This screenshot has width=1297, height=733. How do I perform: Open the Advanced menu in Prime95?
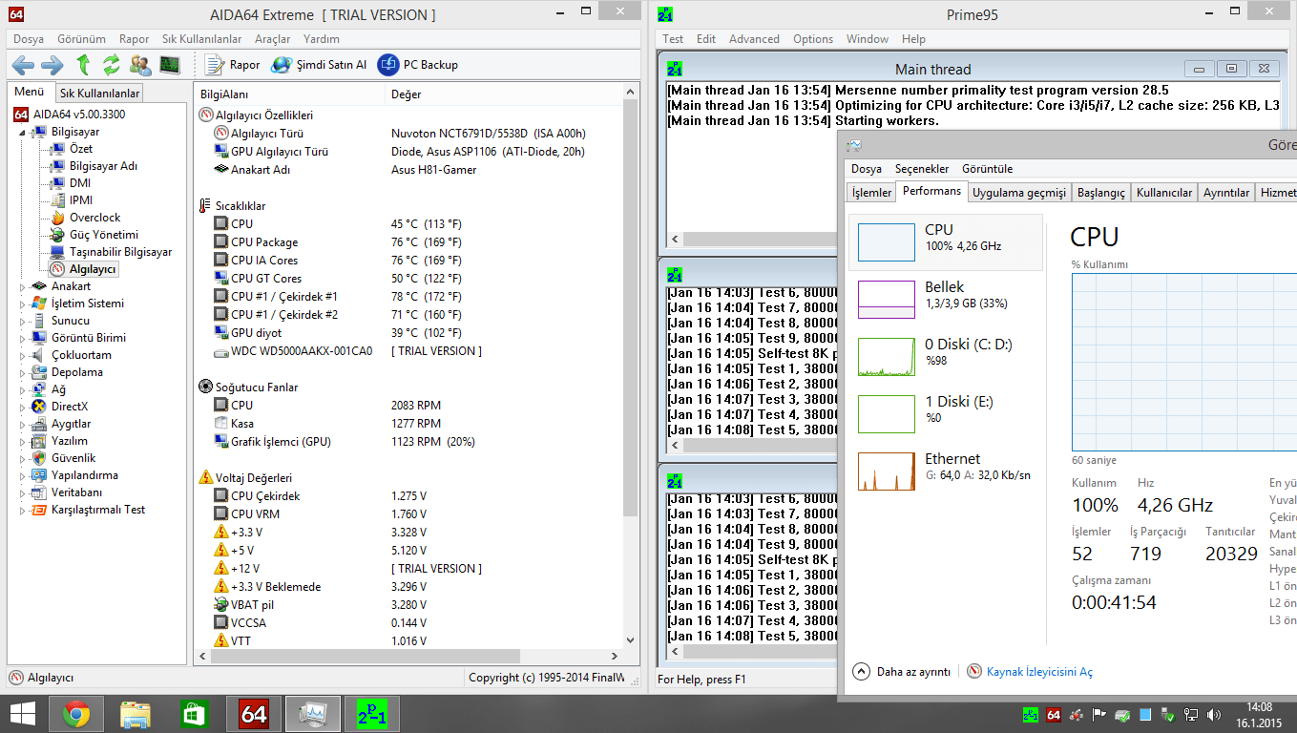tap(754, 39)
